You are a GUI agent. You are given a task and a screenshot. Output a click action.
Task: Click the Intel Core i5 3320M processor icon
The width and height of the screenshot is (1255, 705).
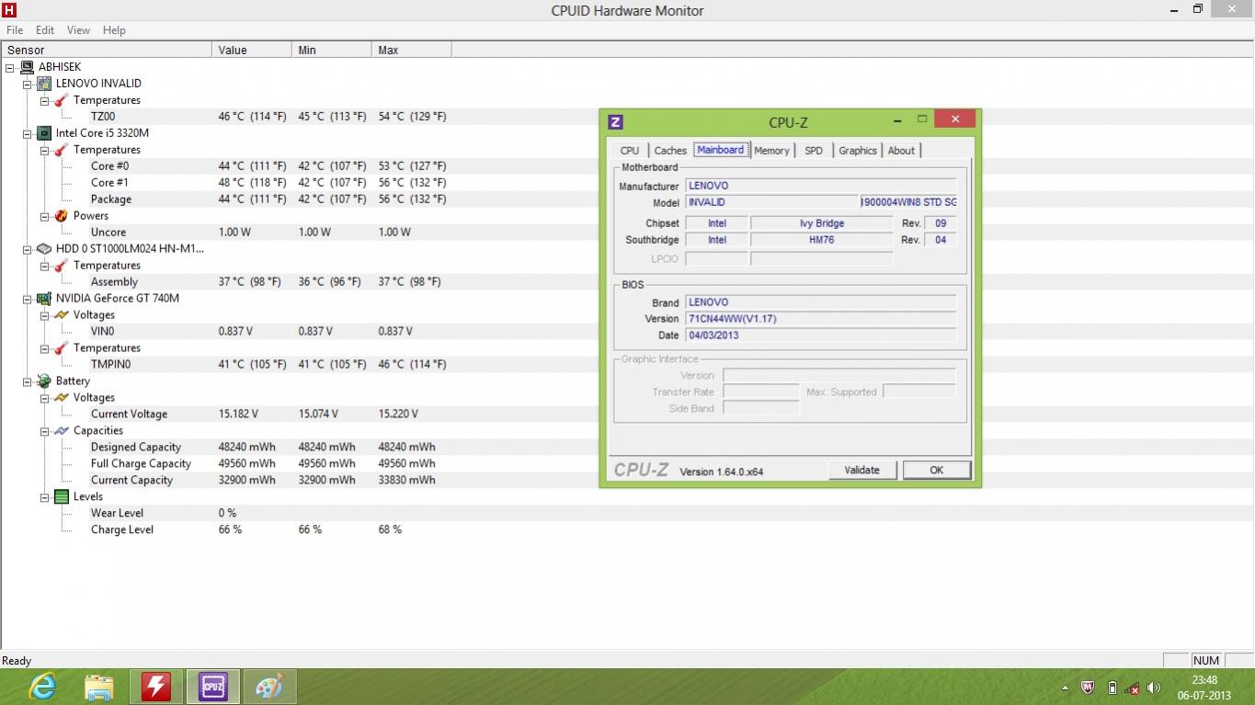[44, 133]
